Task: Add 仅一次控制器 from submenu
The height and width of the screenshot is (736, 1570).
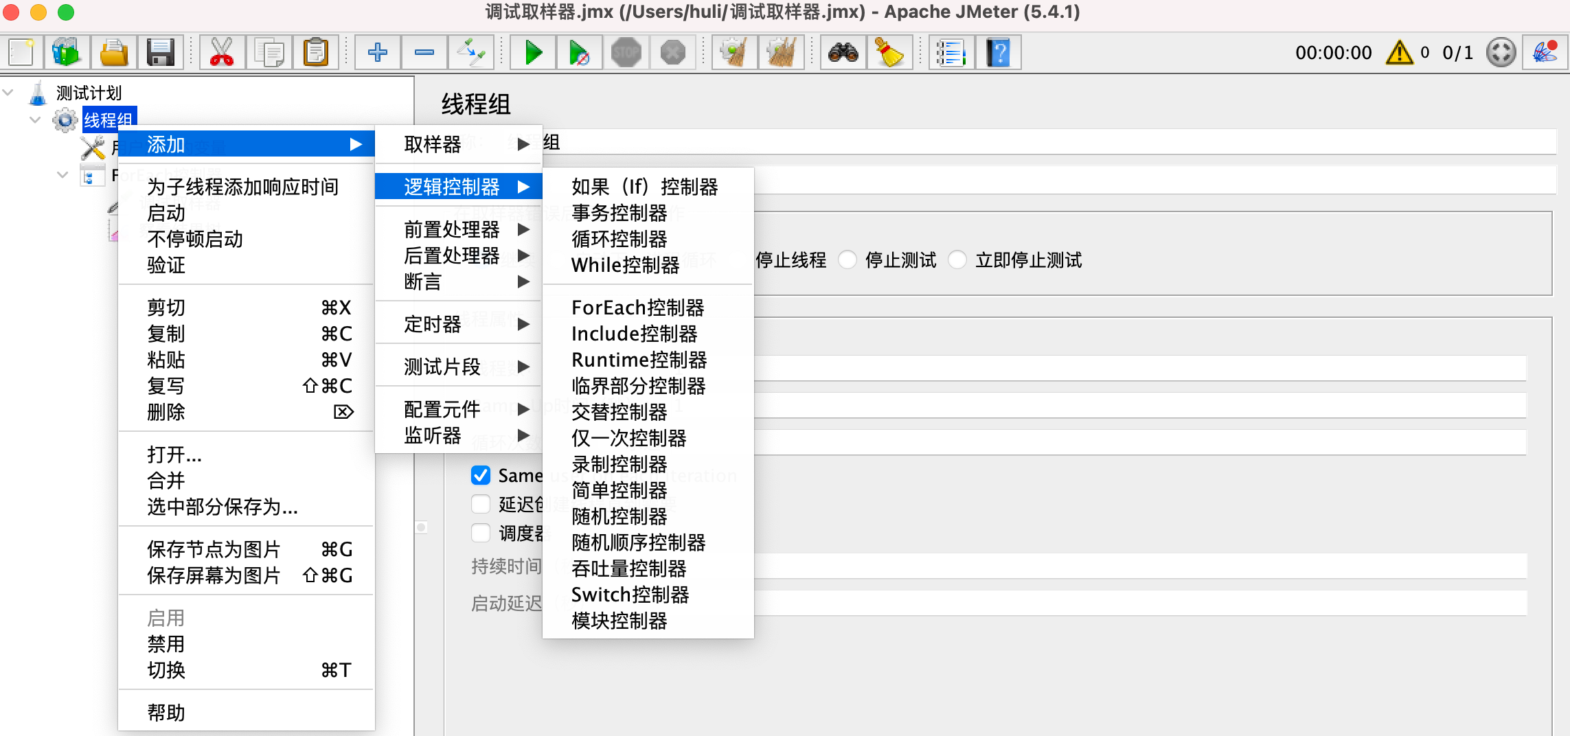Action: [648, 438]
